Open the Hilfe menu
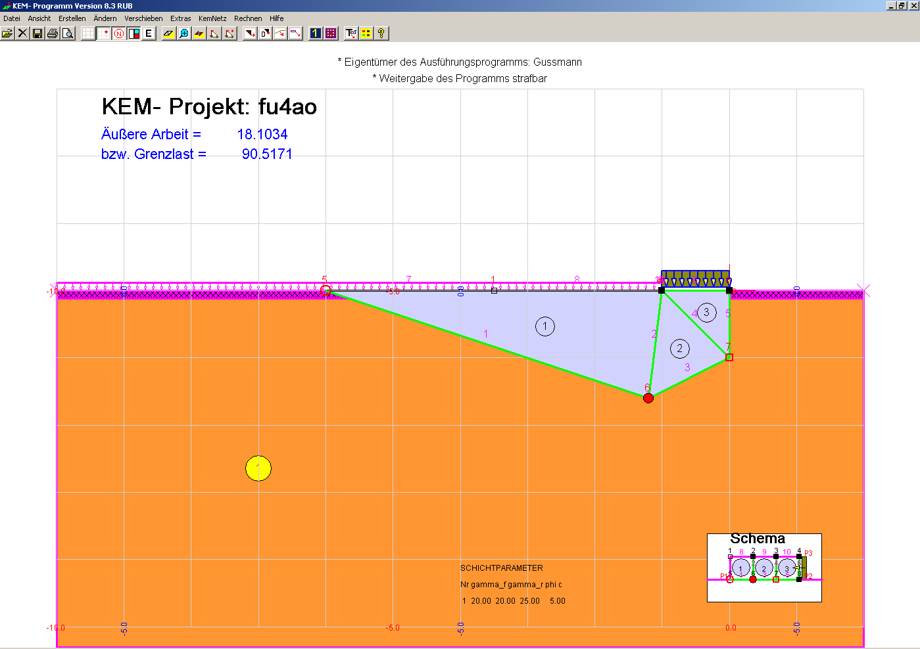 [277, 18]
